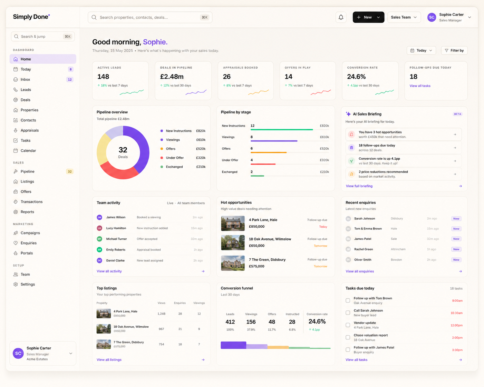This screenshot has height=387, width=484.
Task: Click the Appraisals icon in sidebar
Action: [16, 130]
